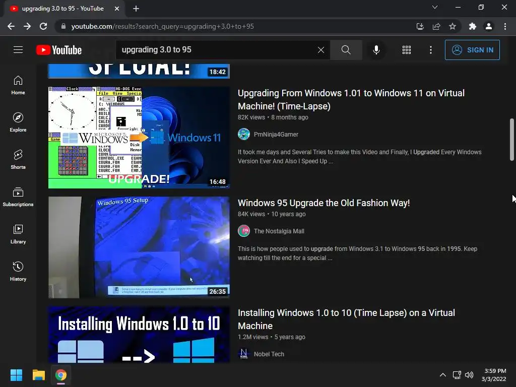Click description starting 'This is how people used'
Screen dimensions: 516x387
coord(358,253)
